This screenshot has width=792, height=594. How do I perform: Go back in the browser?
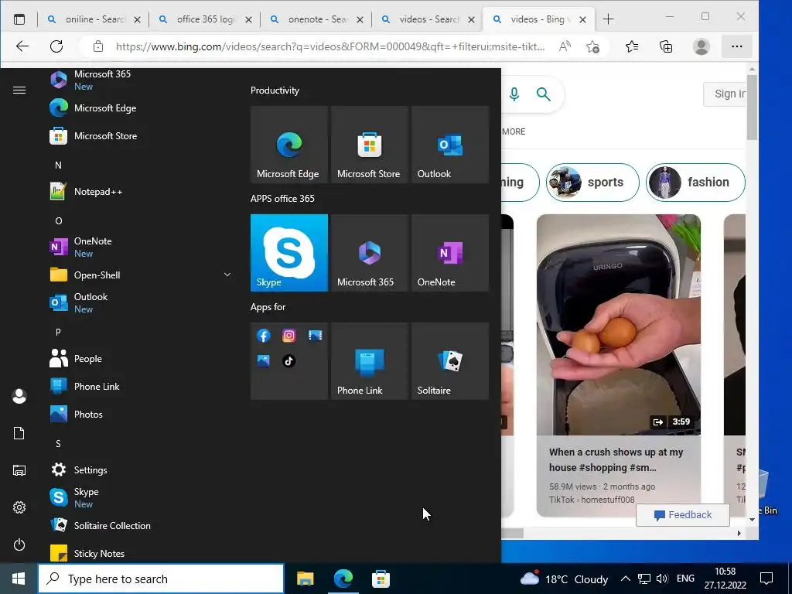click(22, 46)
